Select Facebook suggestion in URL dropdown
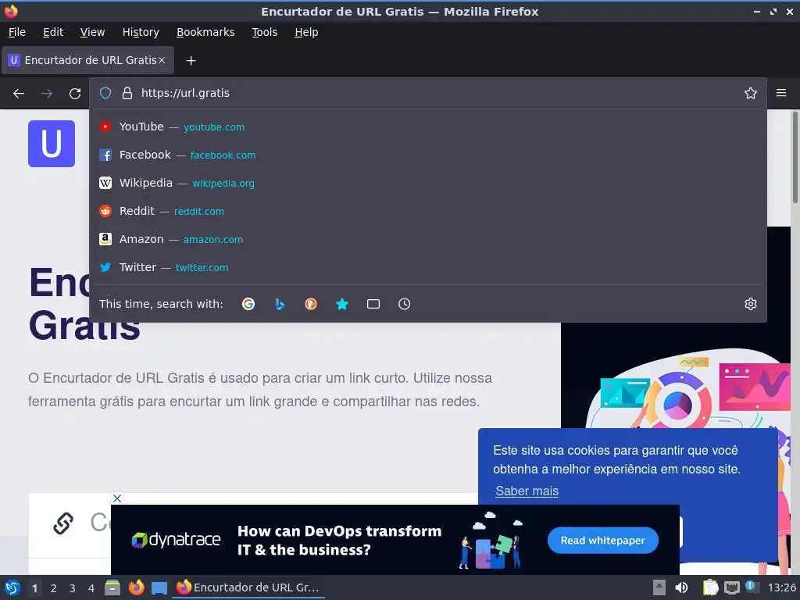Screen dimensions: 800x600 tap(427, 155)
